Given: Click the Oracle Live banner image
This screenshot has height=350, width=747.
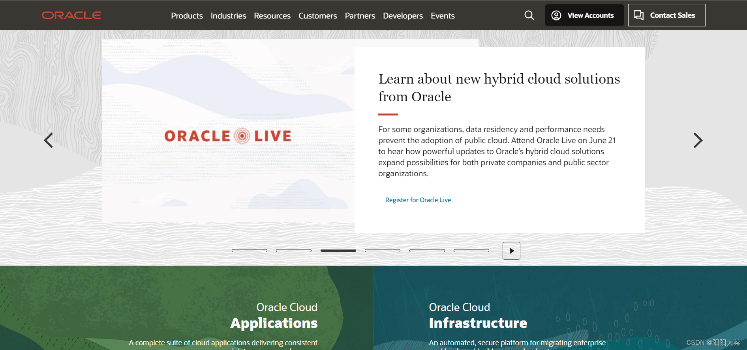Looking at the screenshot, I should point(228,131).
